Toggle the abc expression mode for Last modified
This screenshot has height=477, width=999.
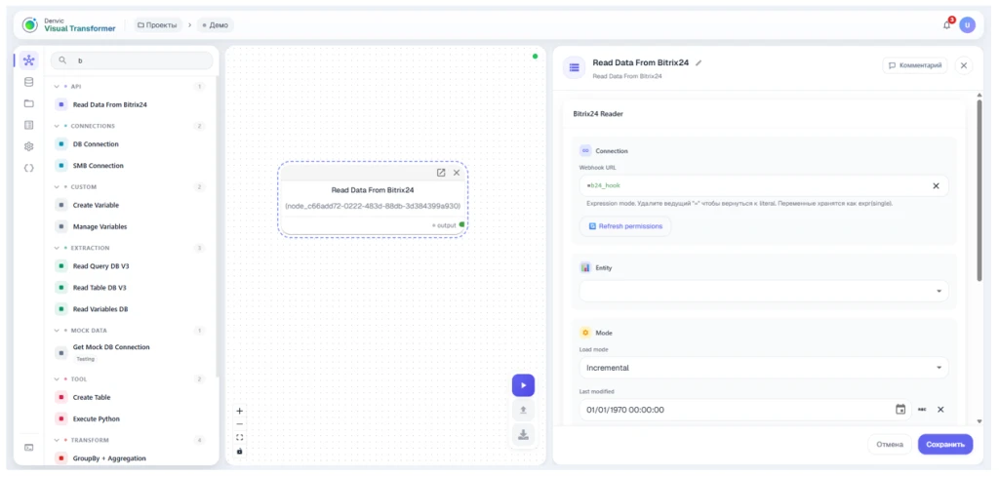[x=921, y=410]
